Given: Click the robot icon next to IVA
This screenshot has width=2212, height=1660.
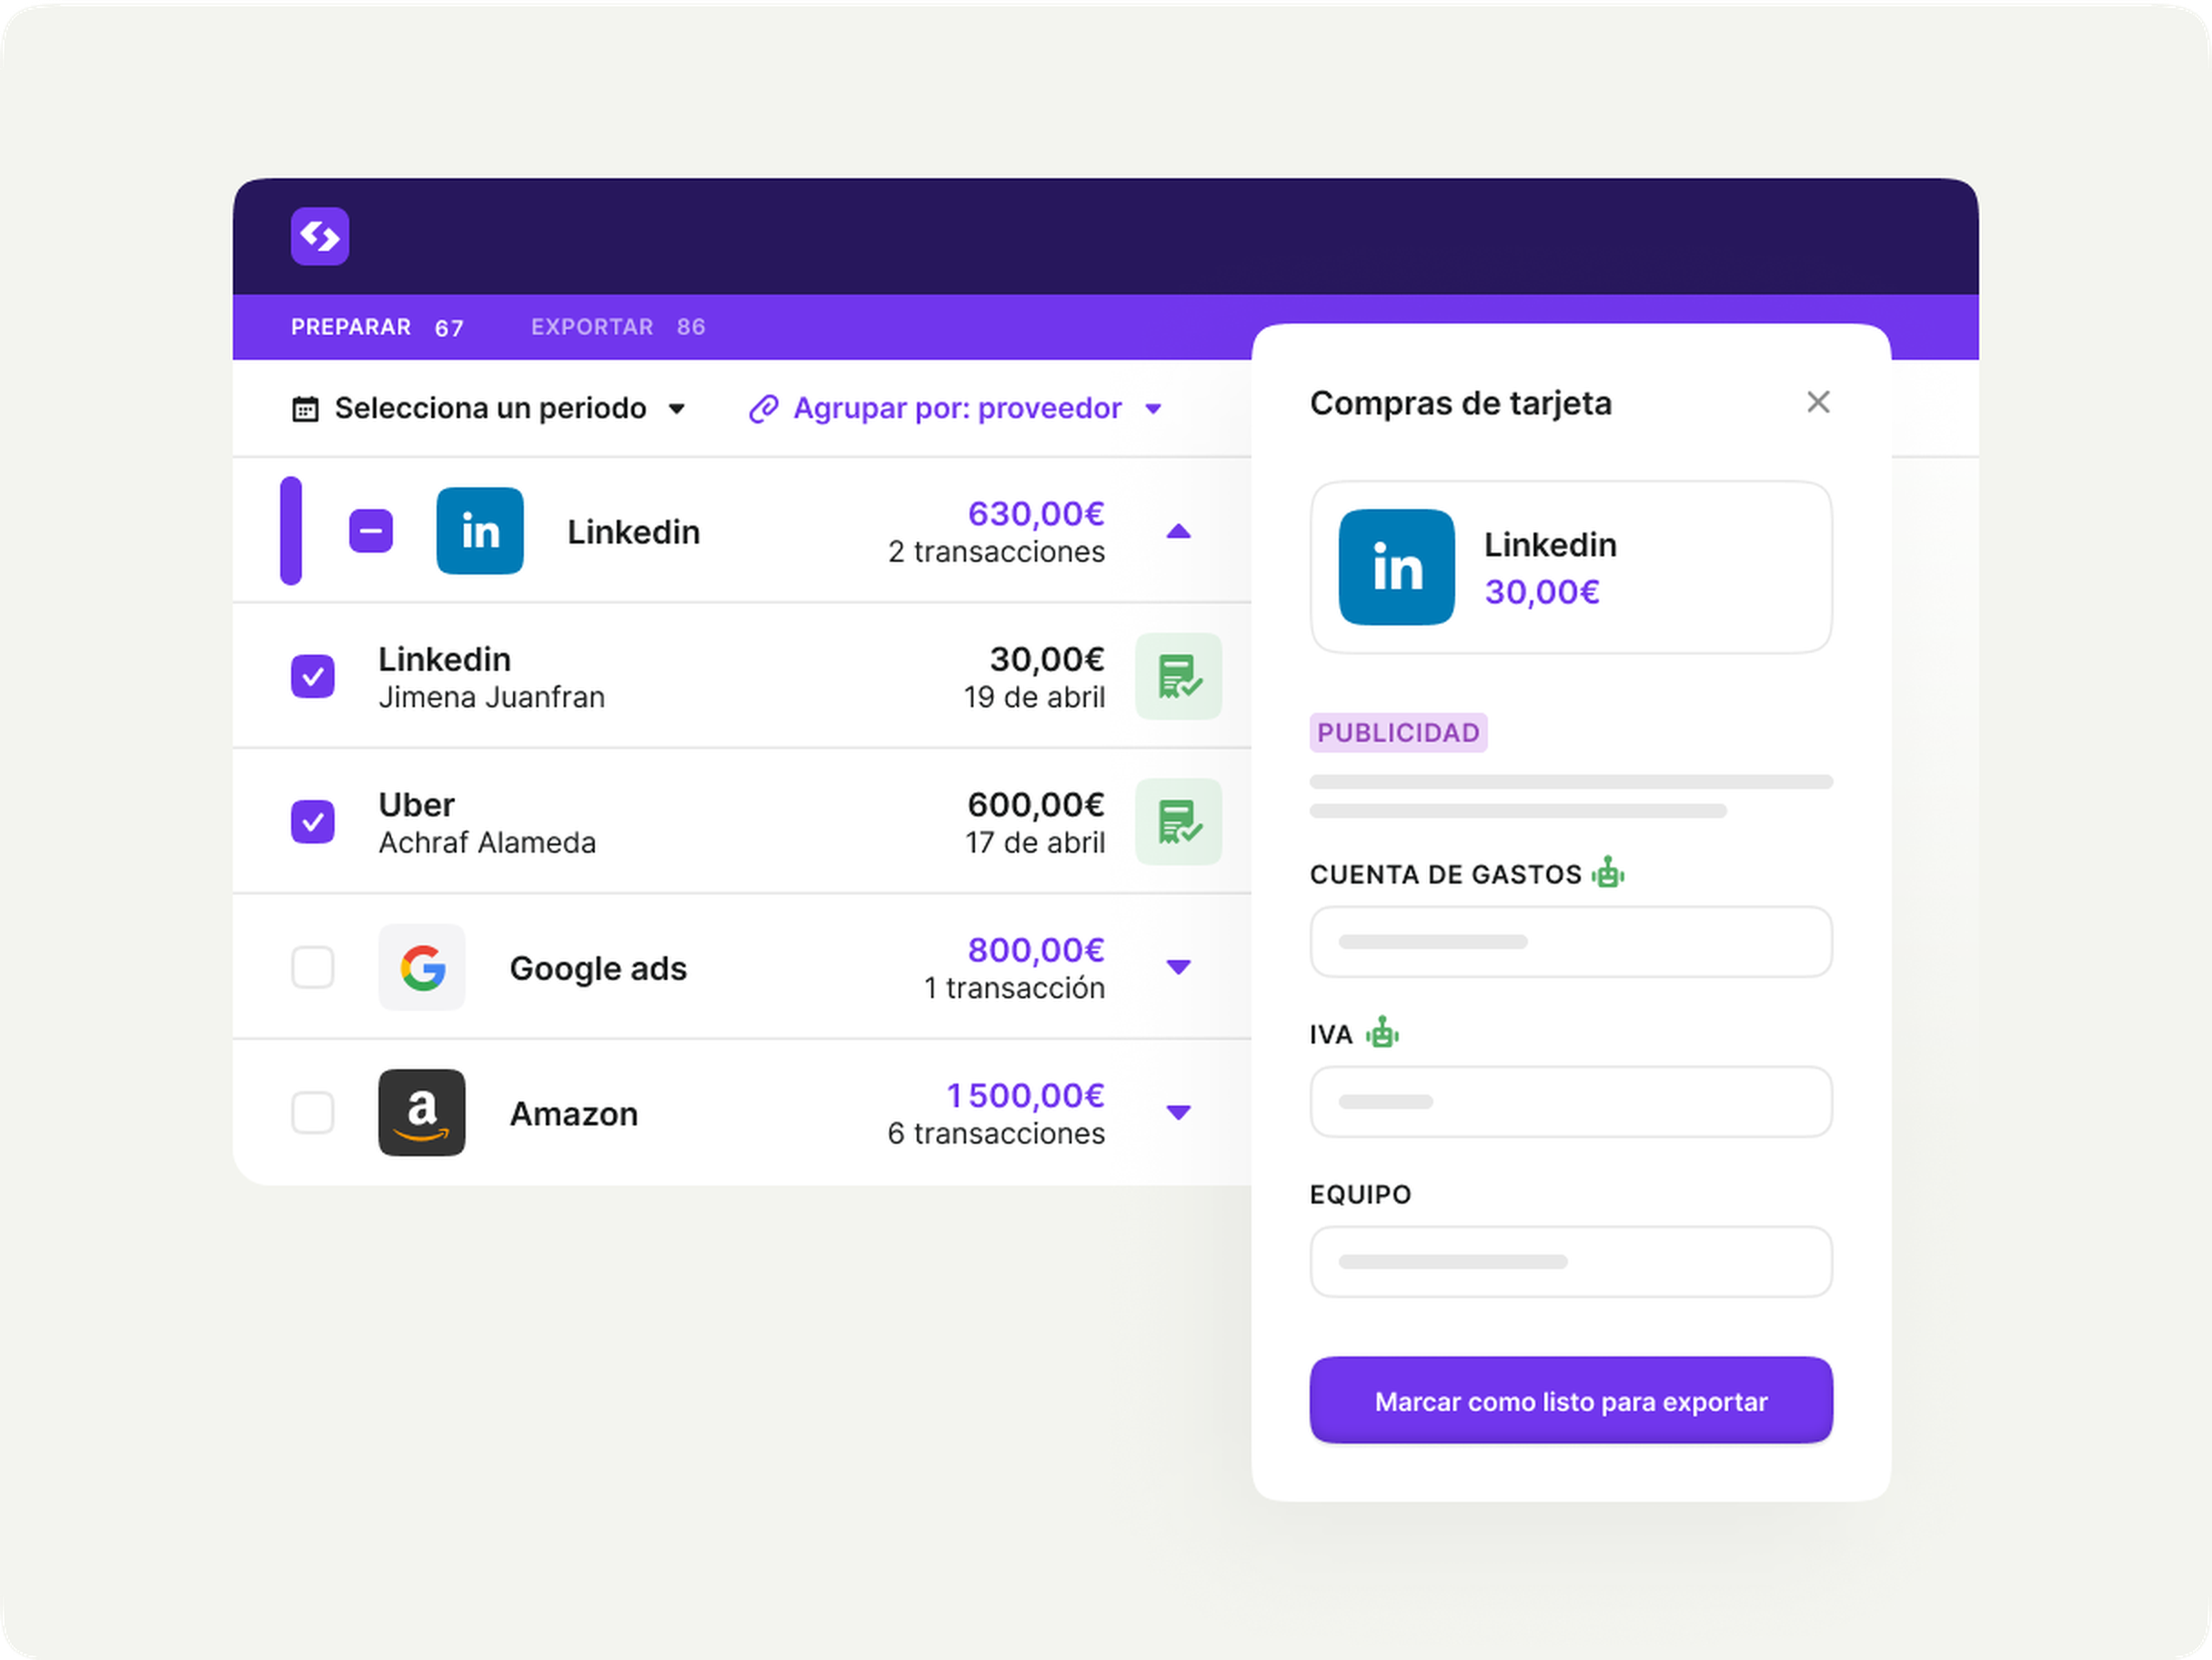Looking at the screenshot, I should click(x=1382, y=1033).
